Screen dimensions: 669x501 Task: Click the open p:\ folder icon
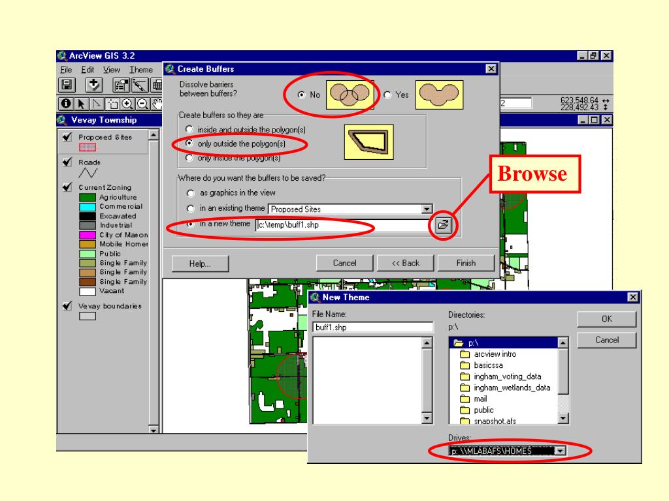459,343
